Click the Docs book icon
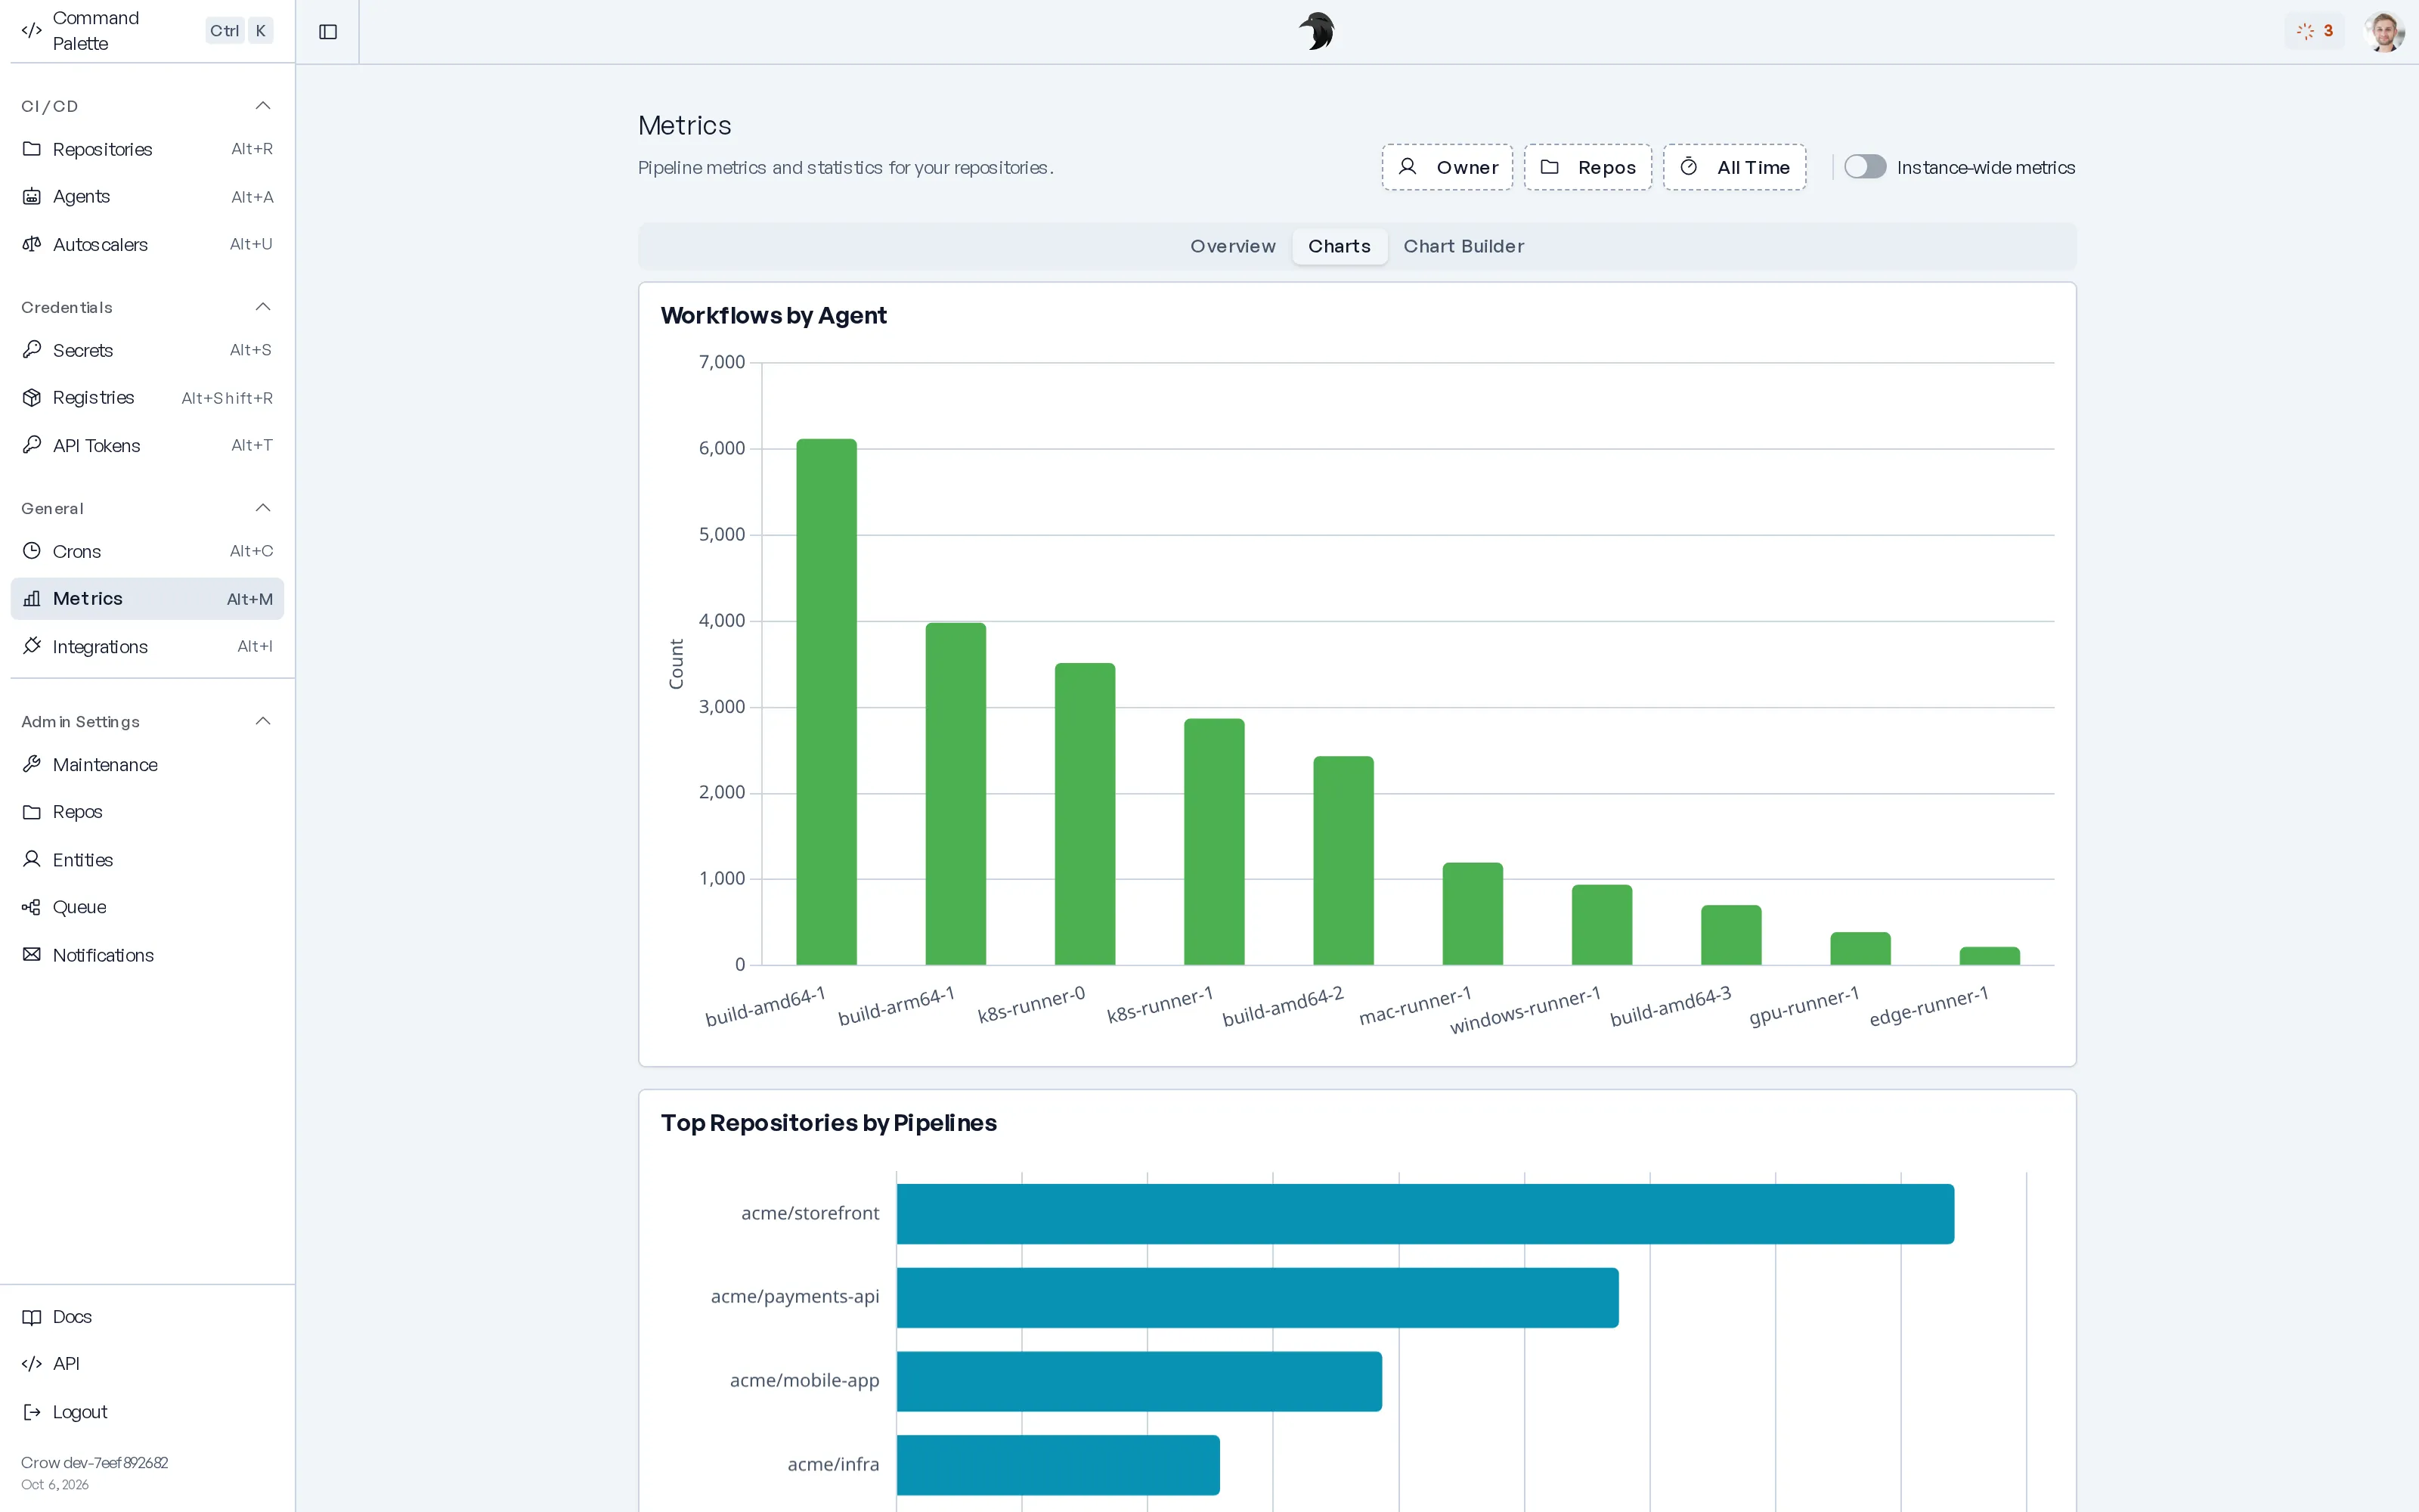 [x=32, y=1317]
